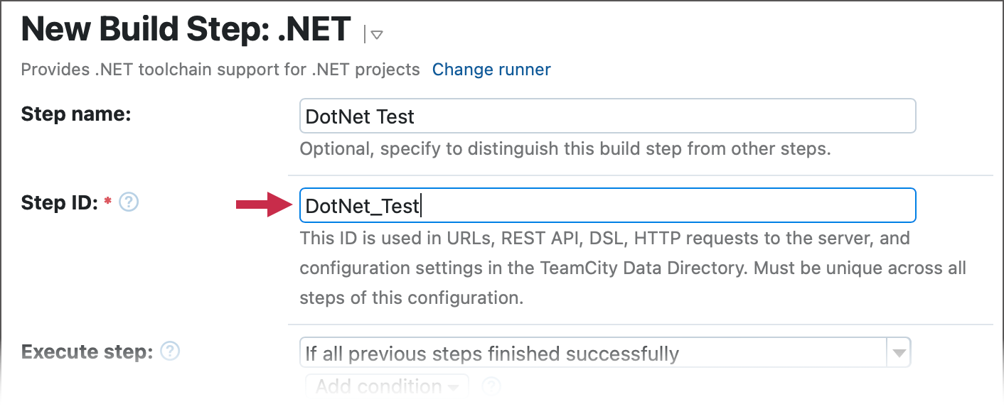Screen dimensions: 1004x409
Task: Expand the .NET runner title dropdown arrow
Action: [376, 33]
